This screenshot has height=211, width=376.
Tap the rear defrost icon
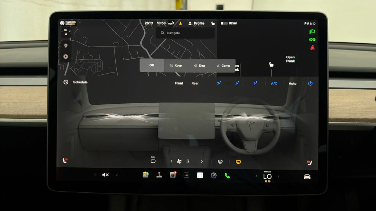[238, 162]
